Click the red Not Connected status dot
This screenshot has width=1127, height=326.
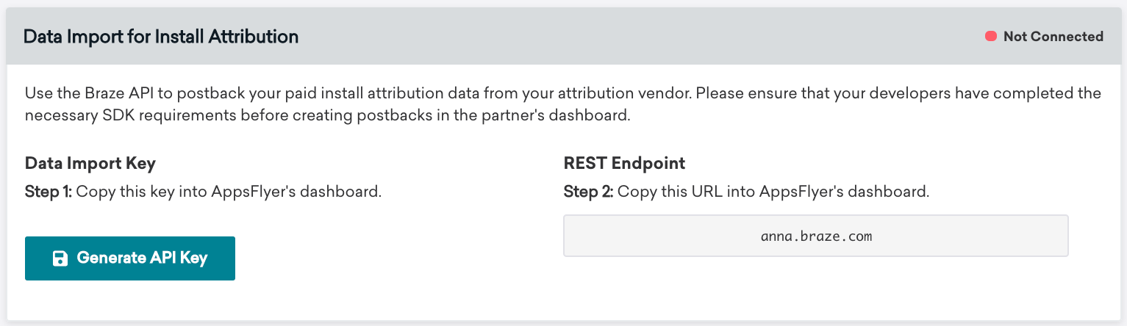click(x=990, y=36)
